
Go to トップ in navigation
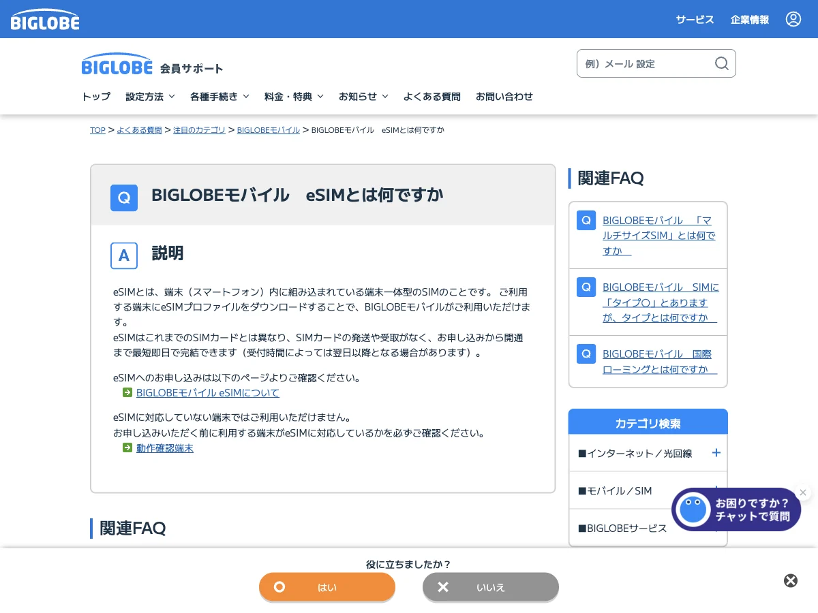[96, 97]
